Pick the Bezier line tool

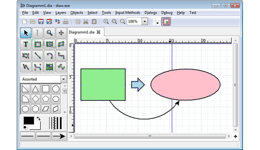[x=38, y=67]
